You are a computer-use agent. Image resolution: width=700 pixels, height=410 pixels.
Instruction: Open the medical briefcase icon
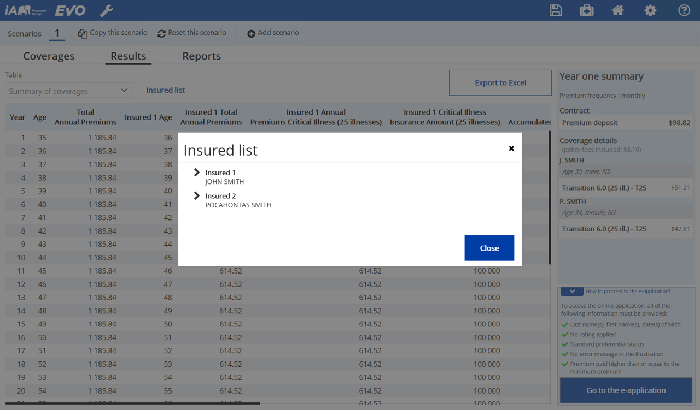click(586, 10)
